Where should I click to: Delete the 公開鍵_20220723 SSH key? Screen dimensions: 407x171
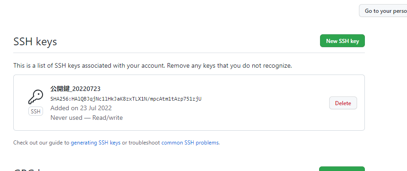click(343, 103)
